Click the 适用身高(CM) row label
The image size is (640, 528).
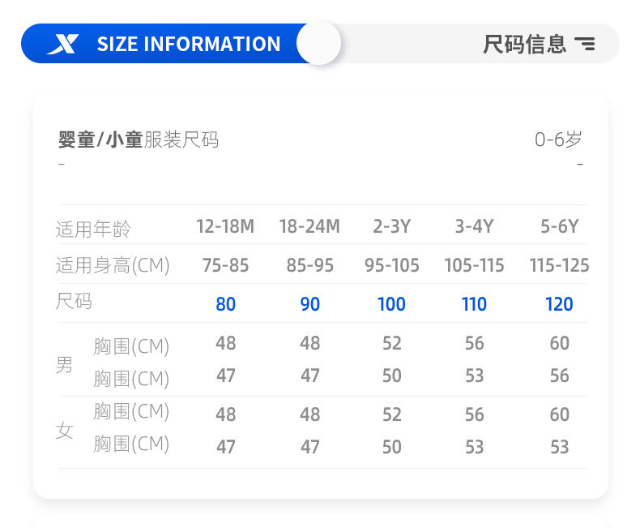[113, 265]
